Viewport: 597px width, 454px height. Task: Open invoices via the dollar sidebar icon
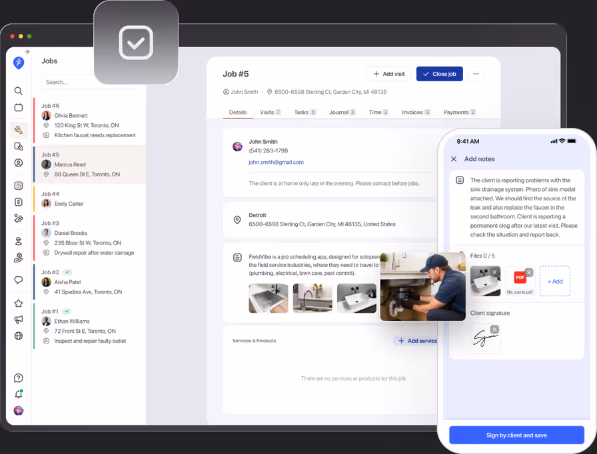tap(18, 202)
